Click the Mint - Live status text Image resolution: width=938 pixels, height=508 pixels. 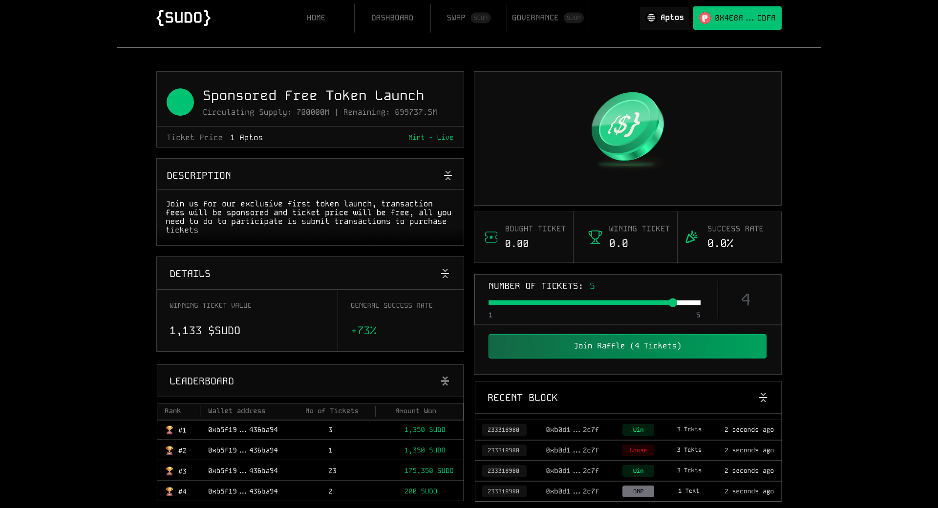coord(431,137)
